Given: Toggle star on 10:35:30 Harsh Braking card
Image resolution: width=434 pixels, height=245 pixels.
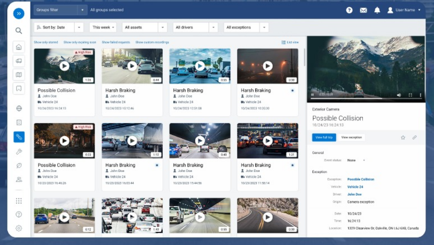Looking at the screenshot, I should (292, 90).
